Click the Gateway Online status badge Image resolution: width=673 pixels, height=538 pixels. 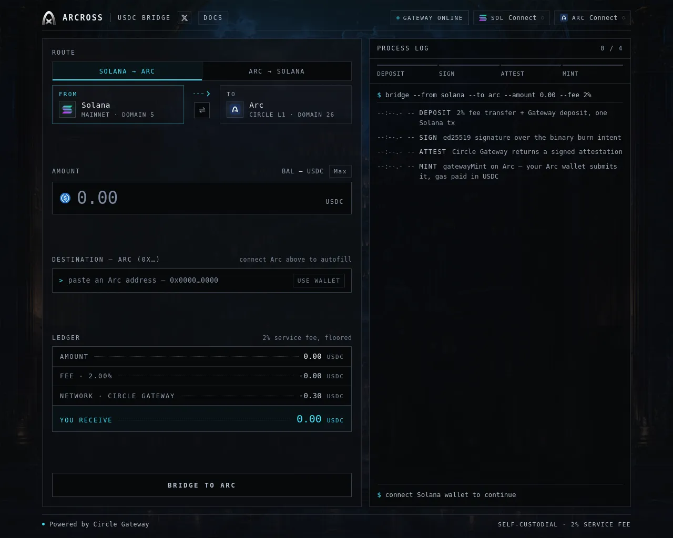click(x=430, y=18)
